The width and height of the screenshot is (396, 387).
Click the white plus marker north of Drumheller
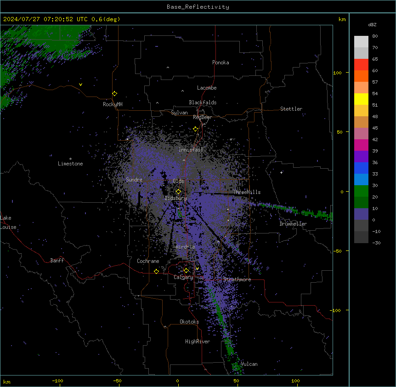pyautogui.click(x=281, y=172)
